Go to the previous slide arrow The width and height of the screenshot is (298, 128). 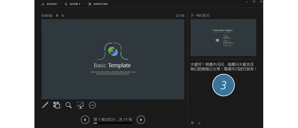click(85, 120)
